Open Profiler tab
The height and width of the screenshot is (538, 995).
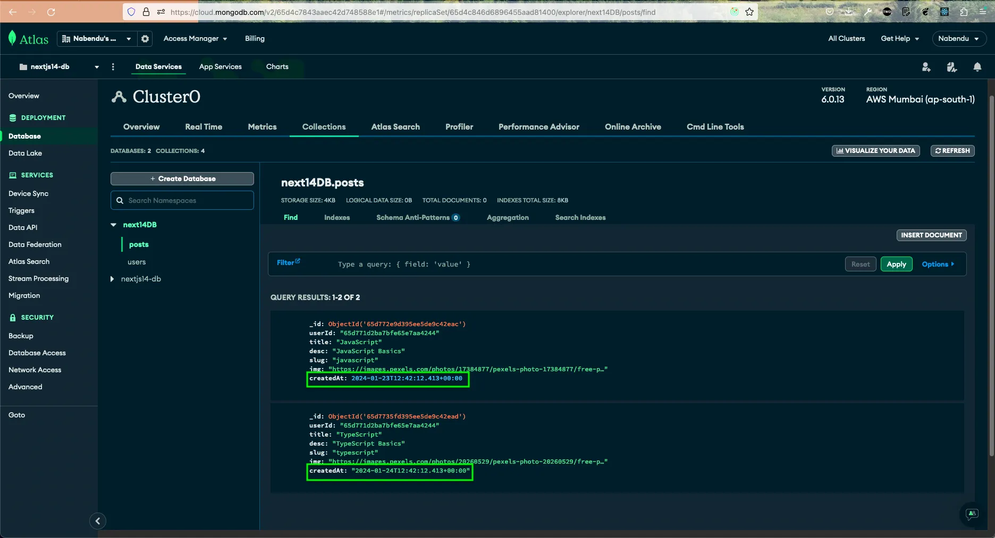click(459, 126)
